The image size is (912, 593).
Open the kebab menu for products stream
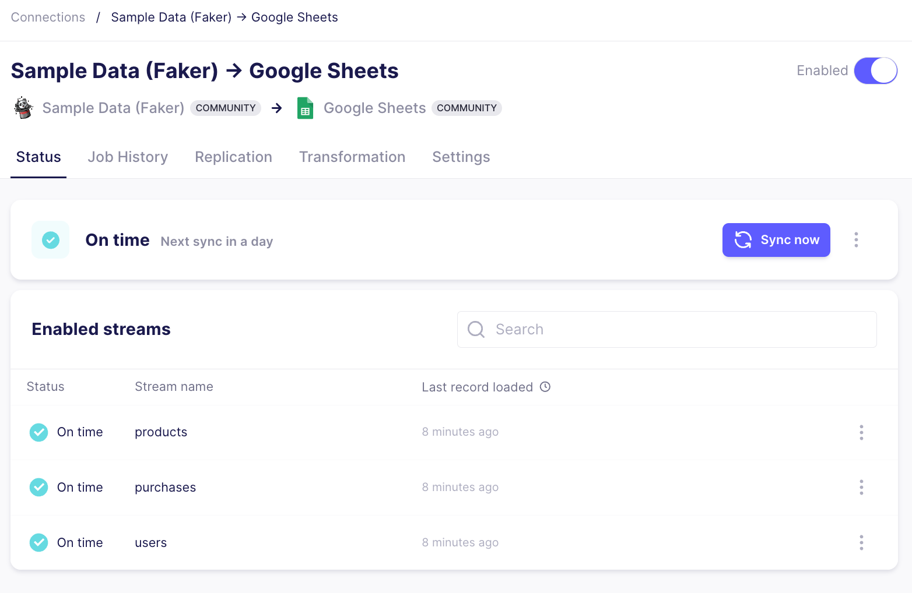coord(861,432)
